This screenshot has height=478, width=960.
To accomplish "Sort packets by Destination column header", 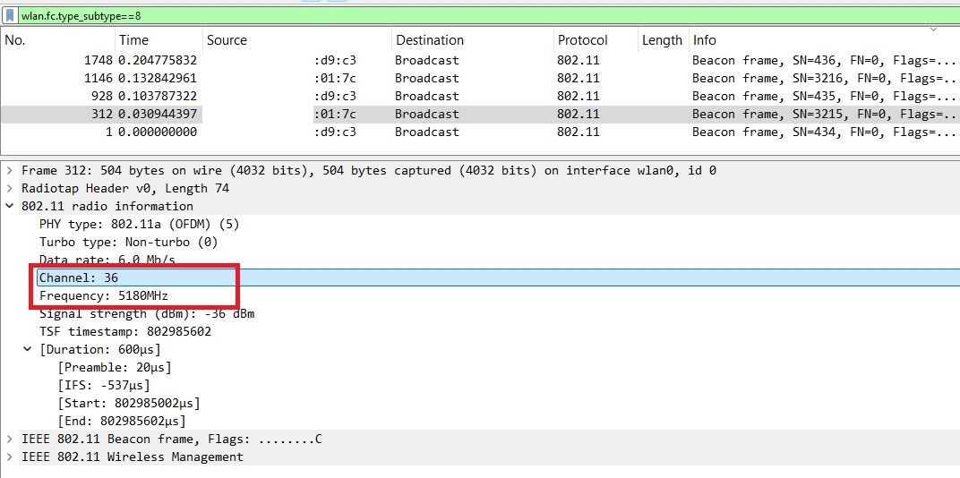I will pyautogui.click(x=473, y=40).
